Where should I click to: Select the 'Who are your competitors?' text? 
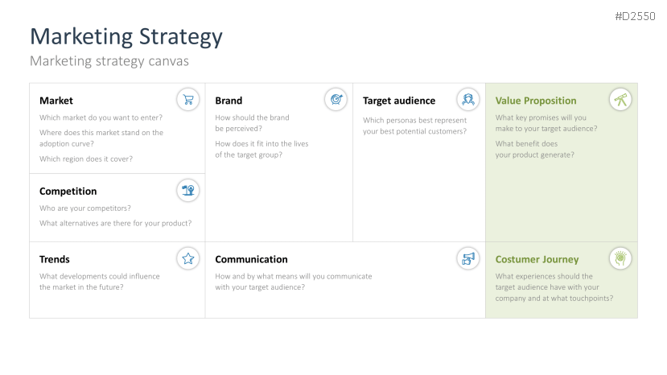pos(85,208)
